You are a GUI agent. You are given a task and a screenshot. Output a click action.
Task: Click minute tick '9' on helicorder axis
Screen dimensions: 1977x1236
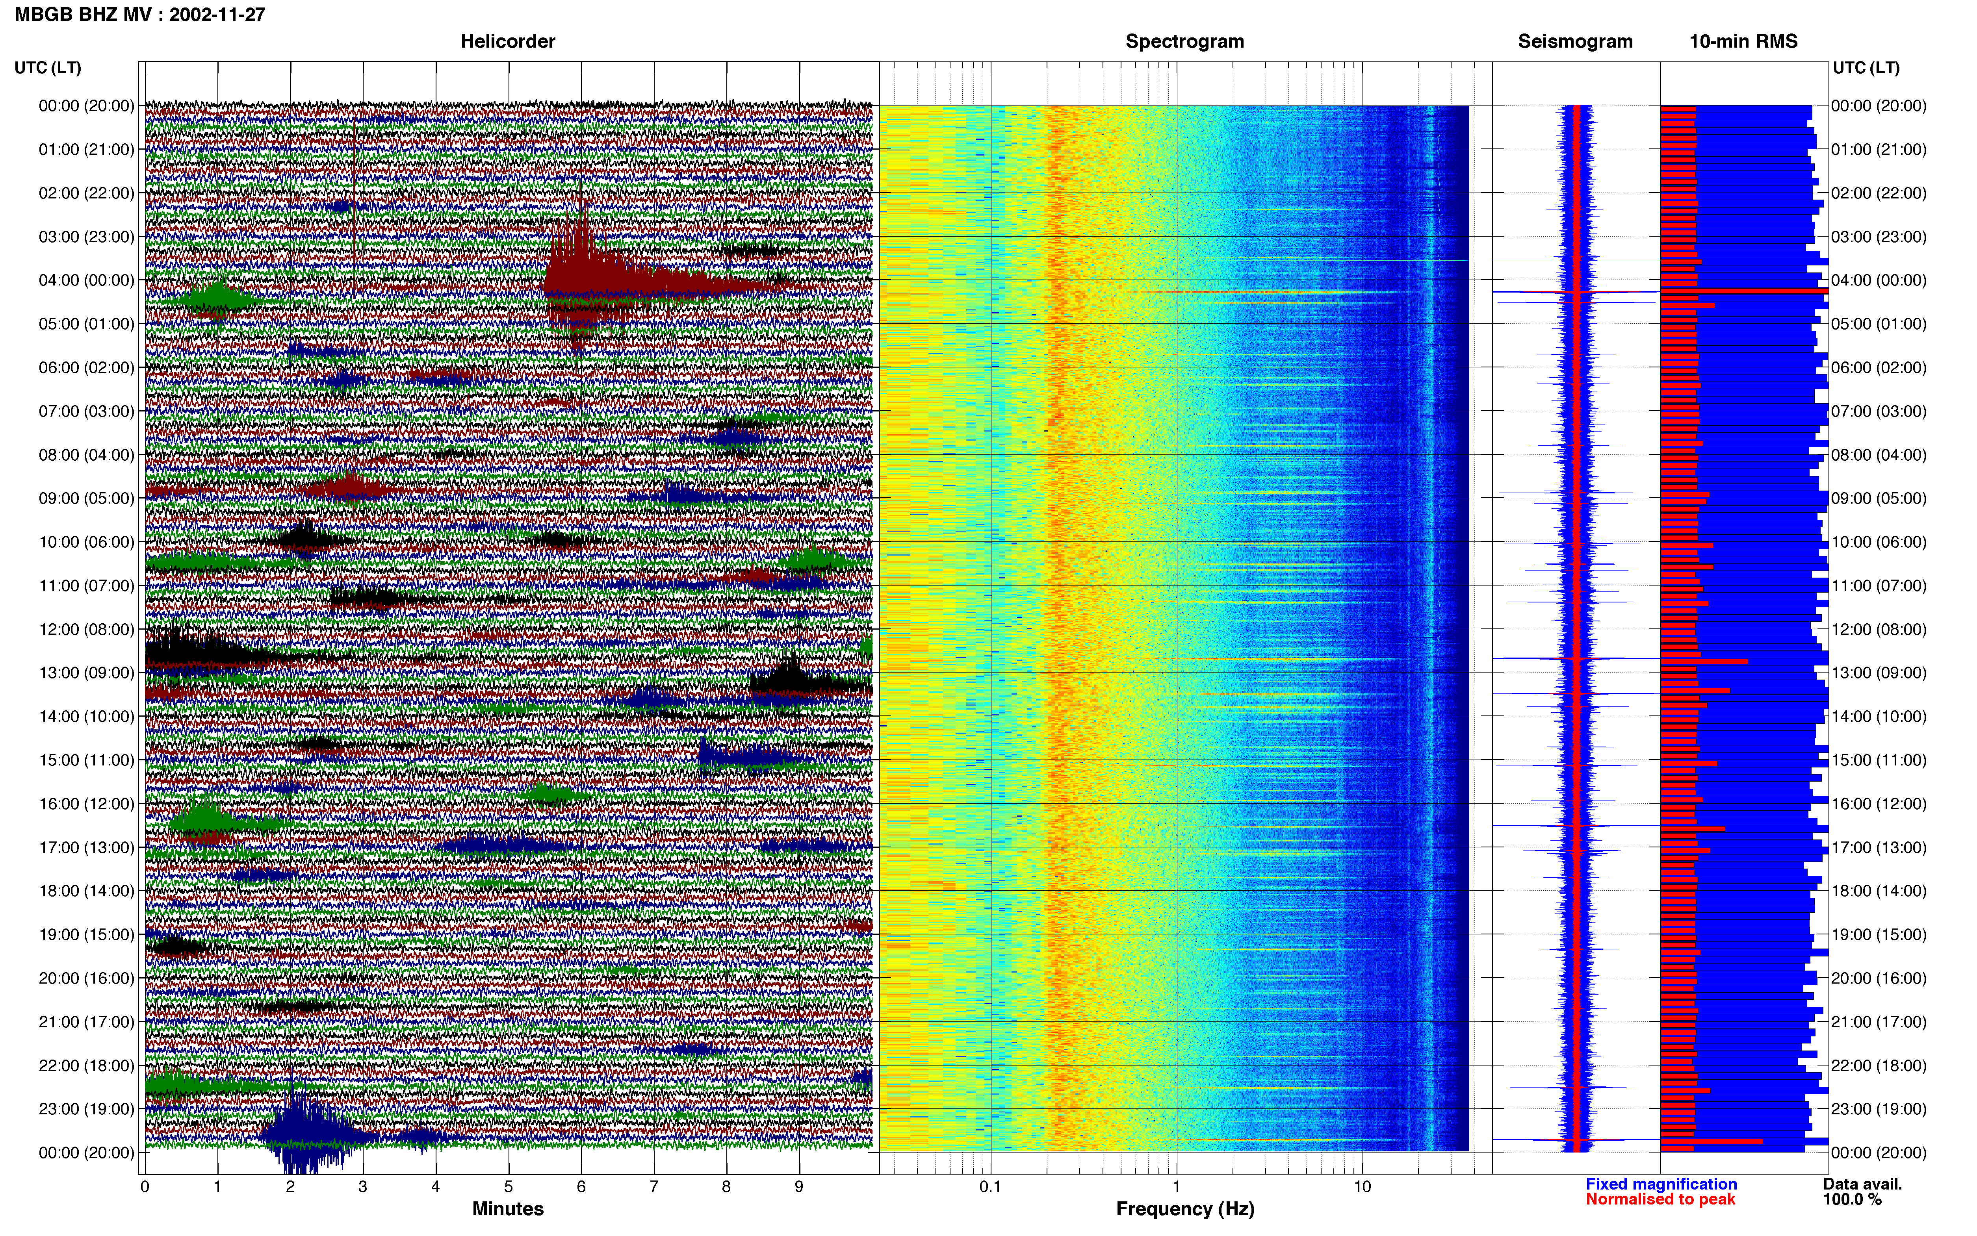[799, 1187]
